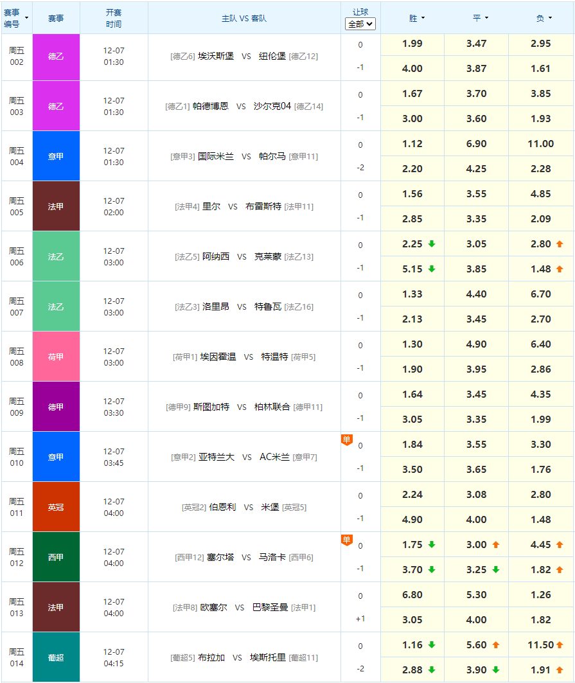Click up arrow next to 11.50 odds
Screen dimensions: 575x683
pos(560,644)
